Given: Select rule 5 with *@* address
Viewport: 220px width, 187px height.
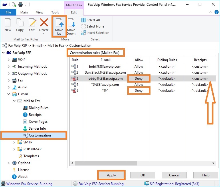Looking at the screenshot, I should tap(143, 91).
